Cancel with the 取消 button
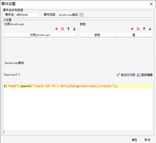The image size is (156, 143). pos(147,140)
